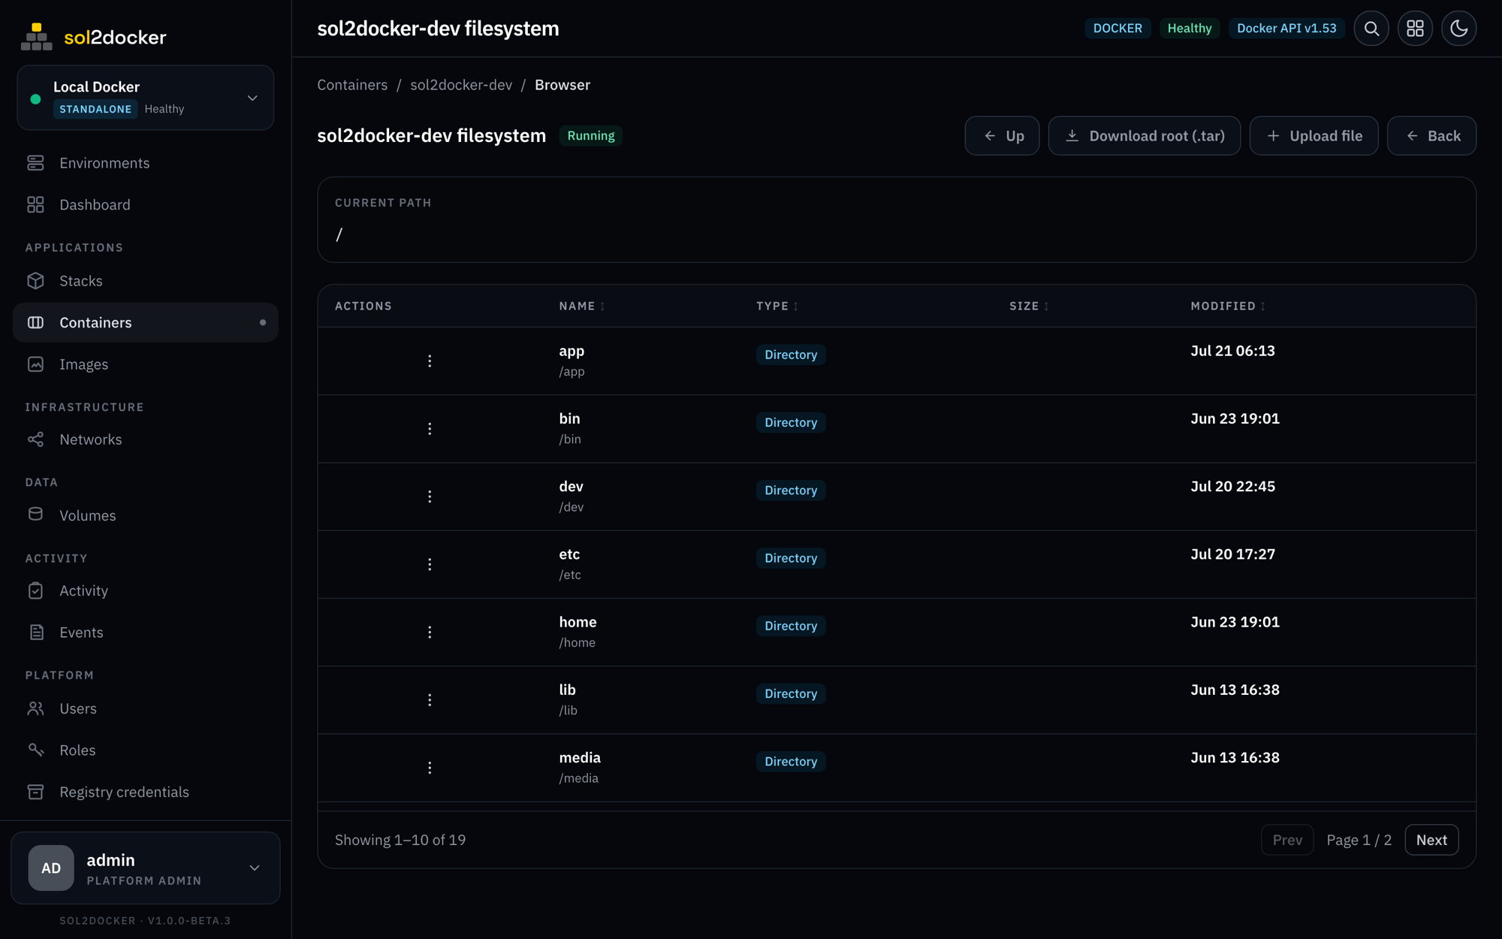
Task: Click Download root (.tar) button
Action: tap(1145, 136)
